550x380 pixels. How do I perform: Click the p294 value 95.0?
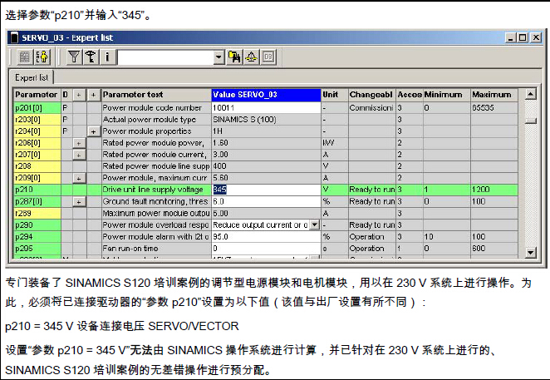266,237
